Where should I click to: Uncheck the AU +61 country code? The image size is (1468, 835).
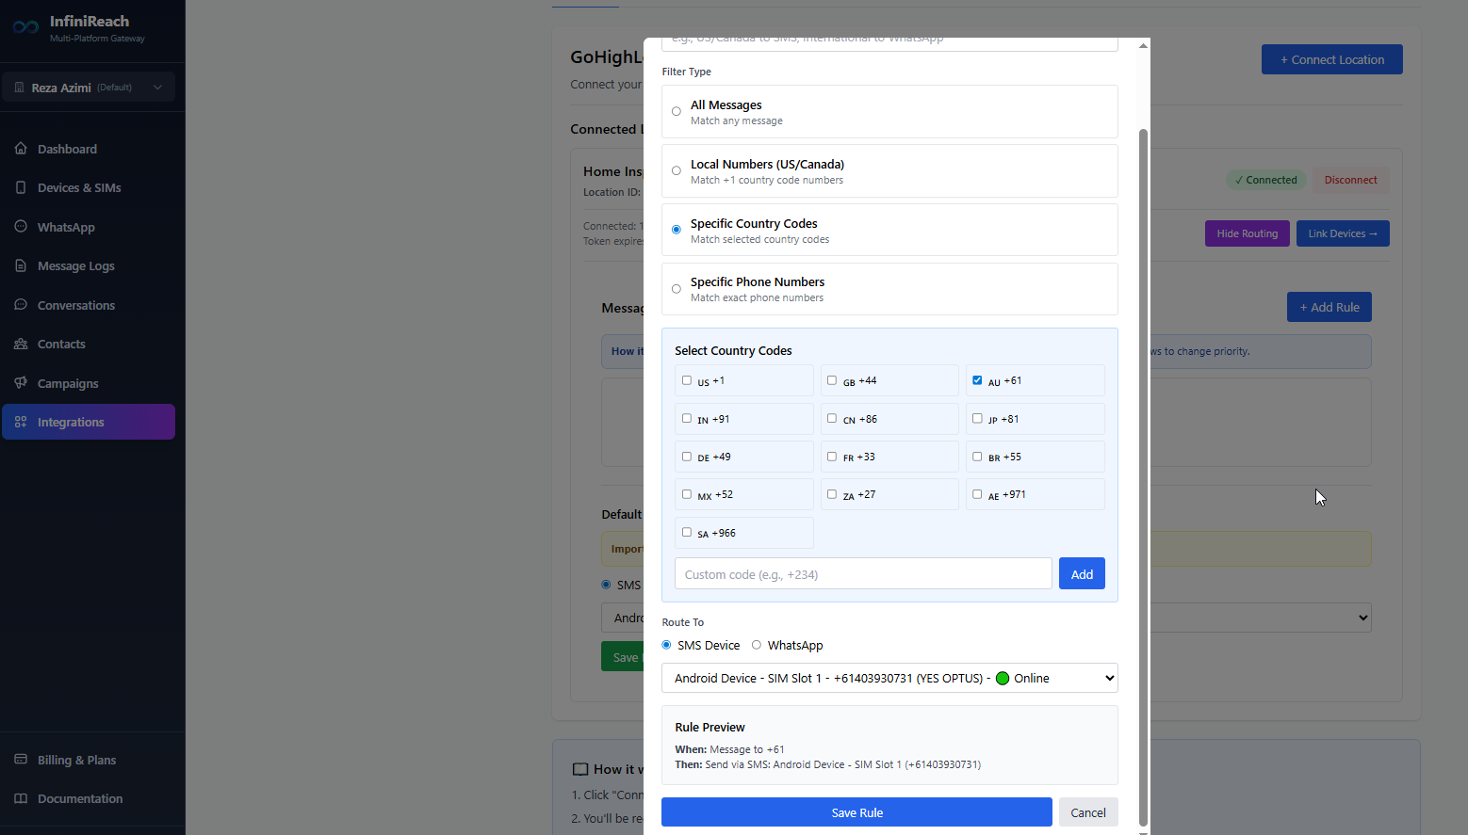(977, 380)
